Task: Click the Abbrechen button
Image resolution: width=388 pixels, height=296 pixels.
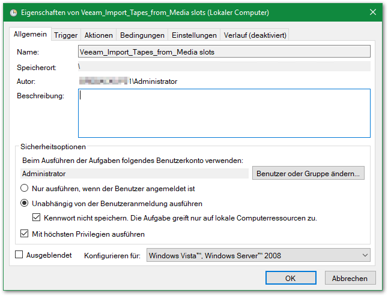Action: point(350,278)
